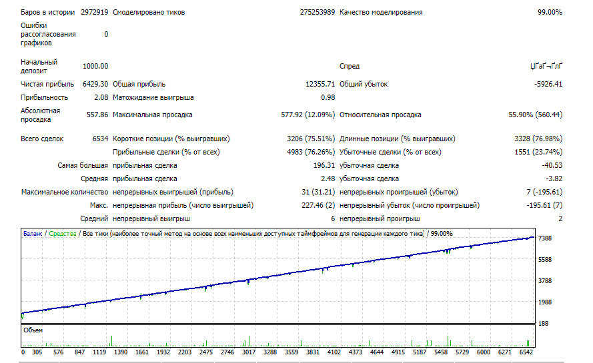Click the average loss trade value -3.82

[x=554, y=179]
